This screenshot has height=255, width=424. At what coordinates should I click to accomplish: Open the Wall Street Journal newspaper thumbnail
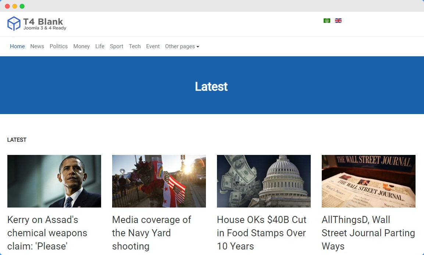click(368, 181)
